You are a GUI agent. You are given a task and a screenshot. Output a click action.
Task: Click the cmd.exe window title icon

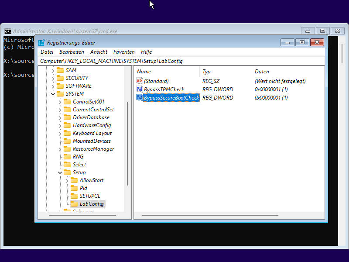click(x=8, y=31)
